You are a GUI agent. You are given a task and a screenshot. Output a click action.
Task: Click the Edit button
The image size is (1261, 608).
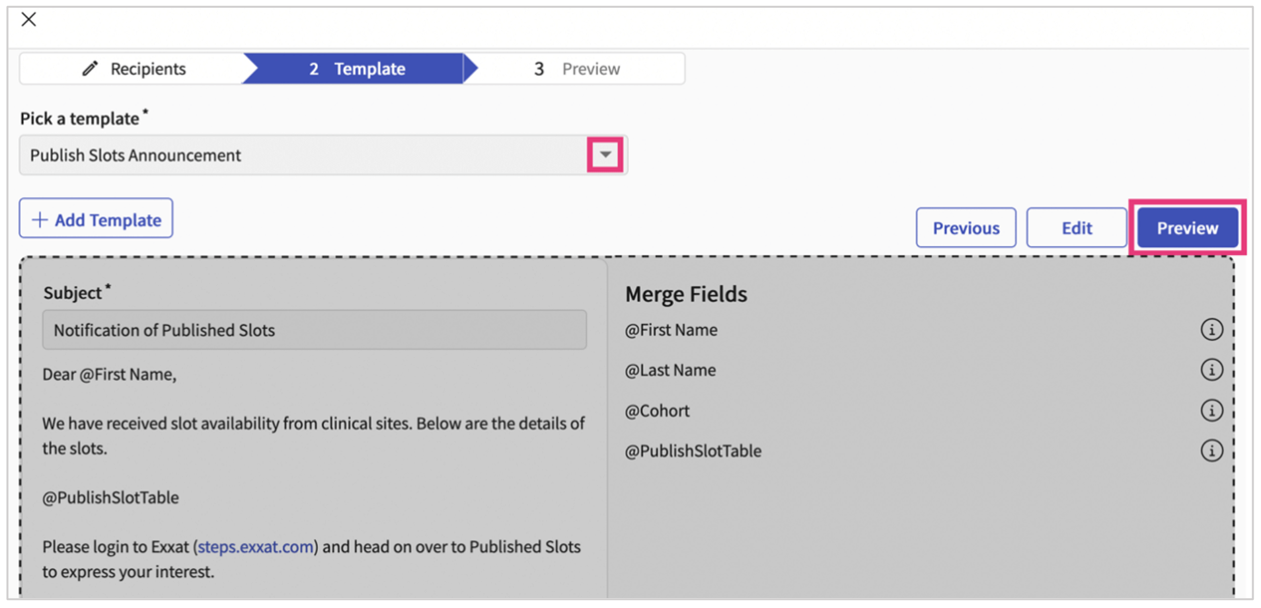tap(1076, 227)
